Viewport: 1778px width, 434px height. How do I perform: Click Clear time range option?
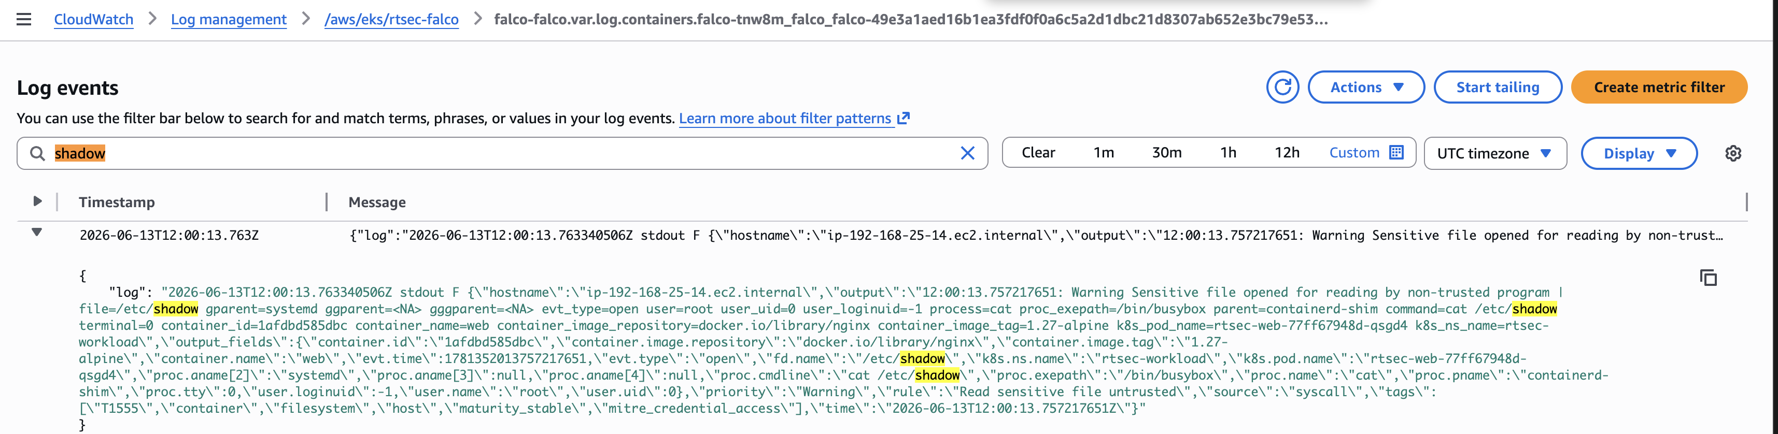(x=1038, y=152)
